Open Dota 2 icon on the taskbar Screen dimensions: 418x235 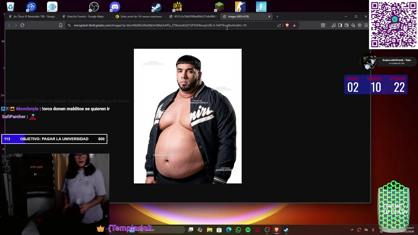(x=257, y=230)
